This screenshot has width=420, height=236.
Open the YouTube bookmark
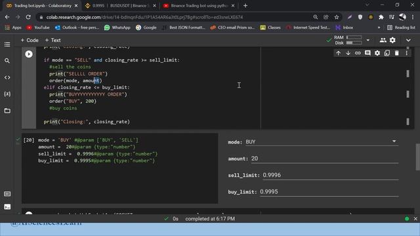[x=38, y=28]
